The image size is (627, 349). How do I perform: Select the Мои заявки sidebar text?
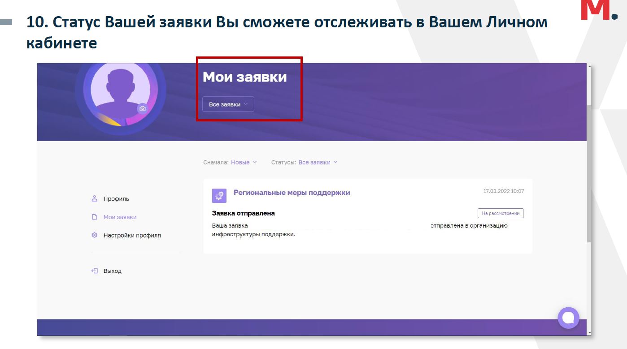(120, 217)
